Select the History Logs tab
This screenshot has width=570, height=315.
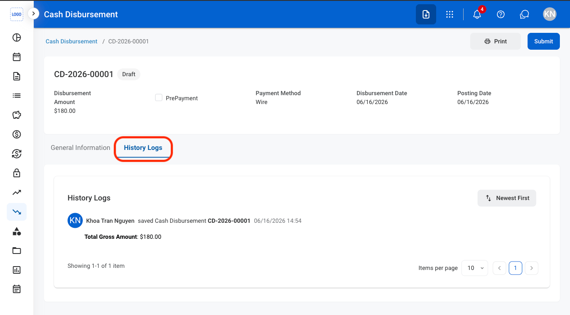[143, 148]
